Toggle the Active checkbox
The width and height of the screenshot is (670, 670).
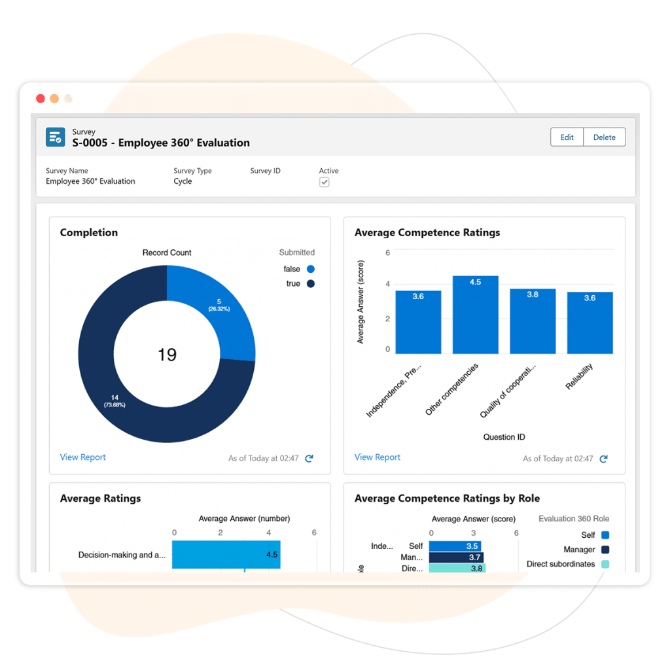(324, 183)
